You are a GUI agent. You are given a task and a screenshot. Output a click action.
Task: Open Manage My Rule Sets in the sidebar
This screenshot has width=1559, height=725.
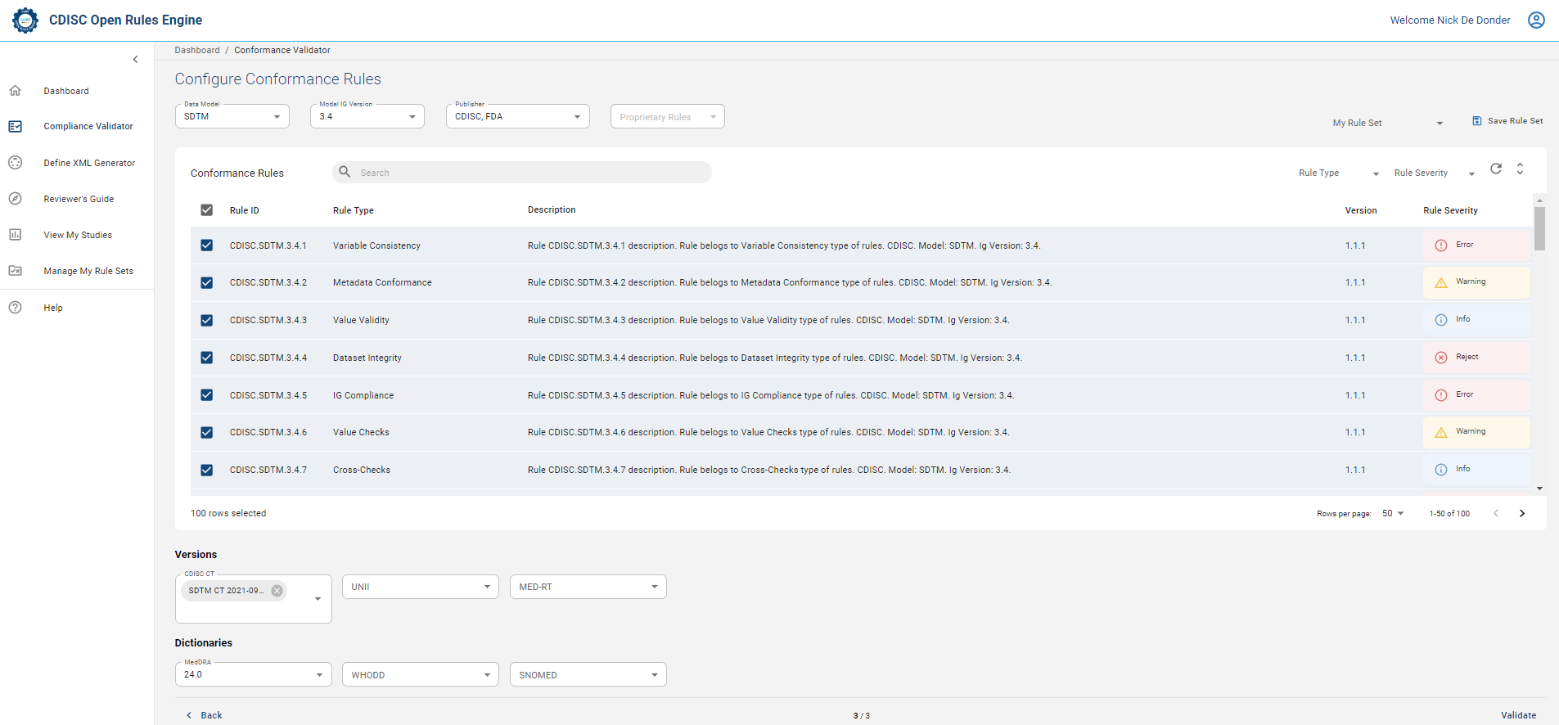pyautogui.click(x=88, y=271)
